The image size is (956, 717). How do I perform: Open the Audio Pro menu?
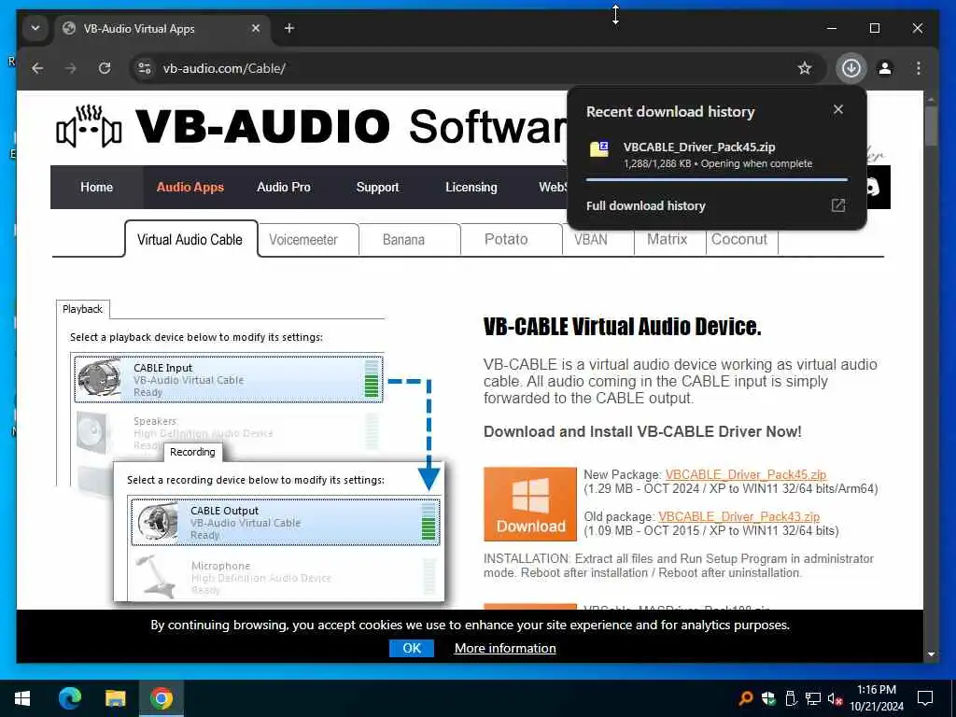284,187
